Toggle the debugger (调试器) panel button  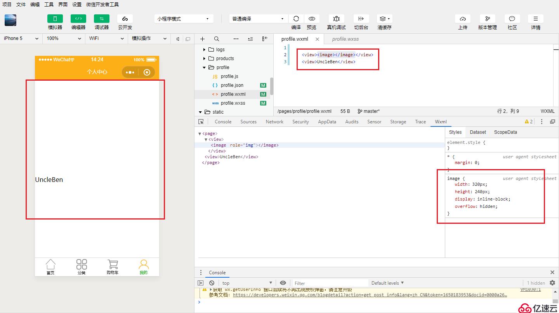(x=102, y=19)
